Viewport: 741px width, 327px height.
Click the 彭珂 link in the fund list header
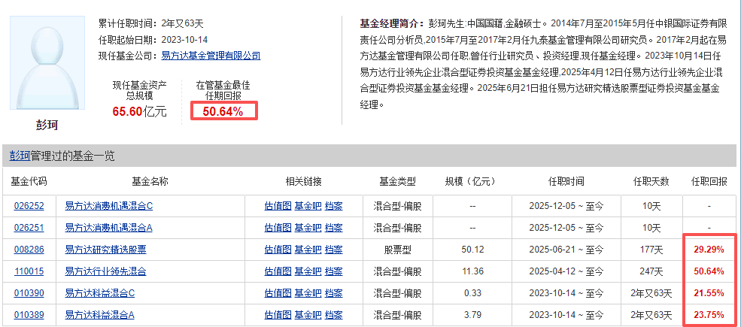pos(20,156)
